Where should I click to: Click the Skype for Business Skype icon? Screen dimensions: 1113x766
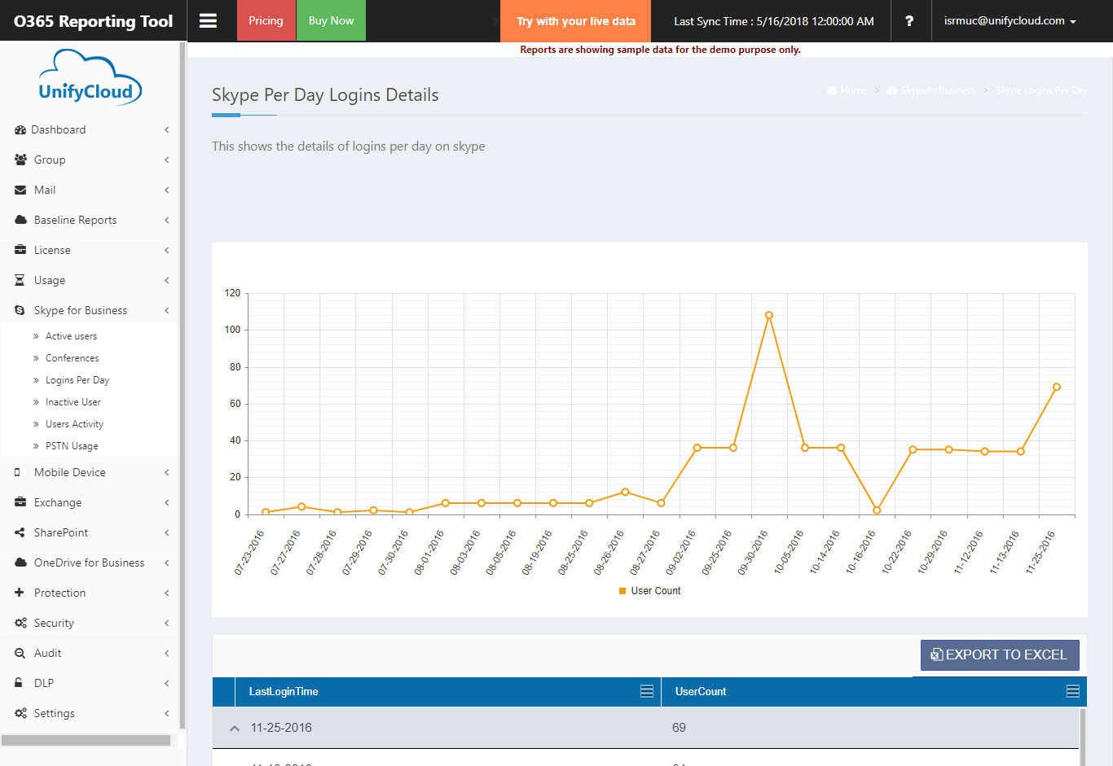20,310
